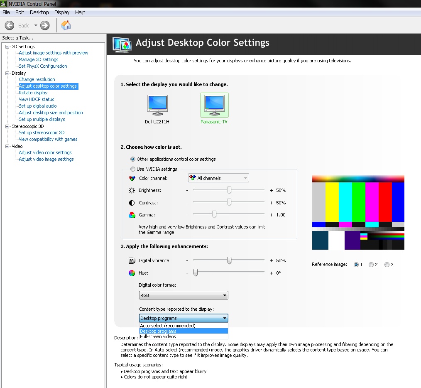This screenshot has width=421, height=388.
Task: Open Set PhysX Configuration
Action: [43, 66]
